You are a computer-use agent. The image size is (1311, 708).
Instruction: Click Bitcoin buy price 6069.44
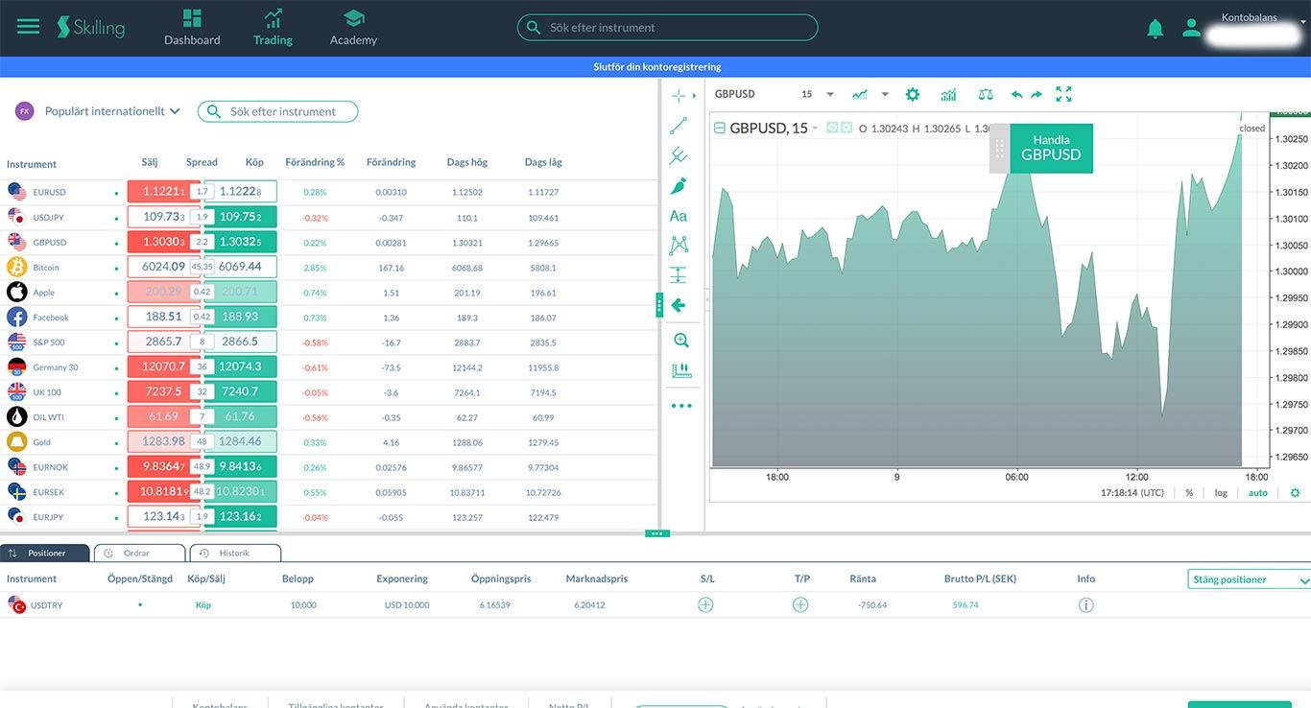point(240,267)
